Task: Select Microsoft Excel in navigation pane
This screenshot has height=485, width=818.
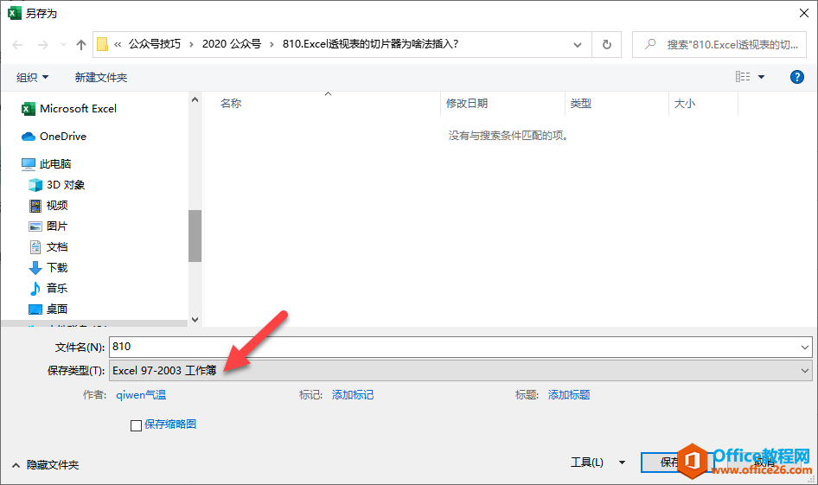Action: (x=69, y=108)
